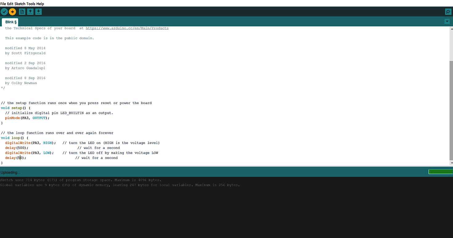The image size is (453, 238).
Task: Click the editor scrollbar up arrow
Action: [451, 29]
